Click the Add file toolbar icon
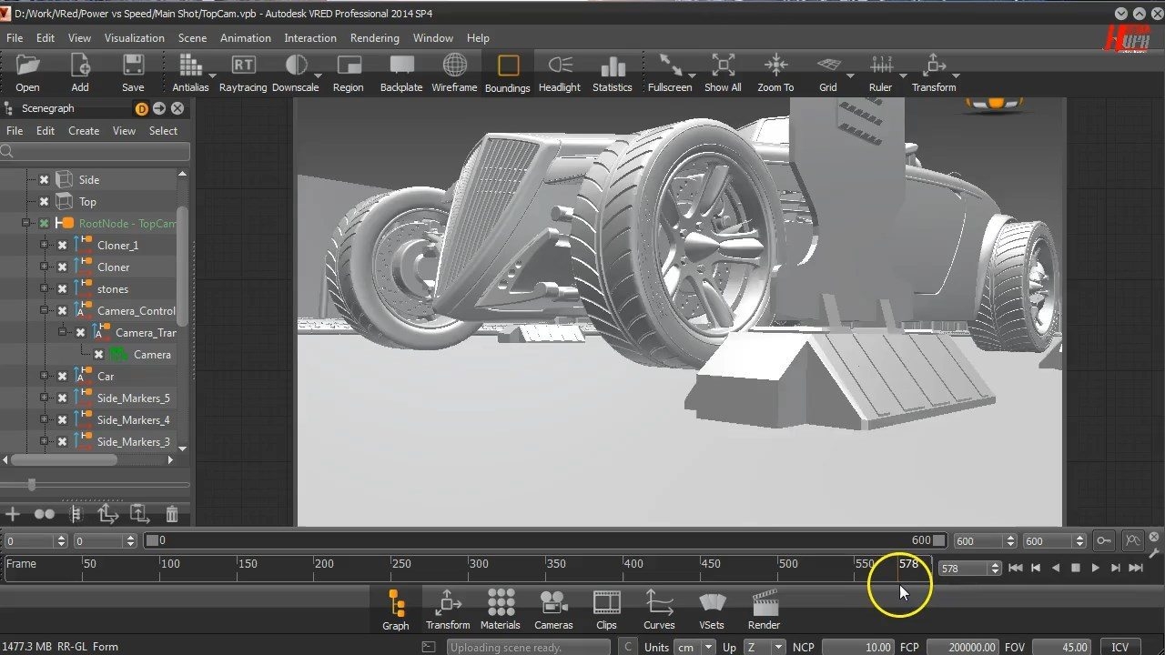 pos(80,65)
